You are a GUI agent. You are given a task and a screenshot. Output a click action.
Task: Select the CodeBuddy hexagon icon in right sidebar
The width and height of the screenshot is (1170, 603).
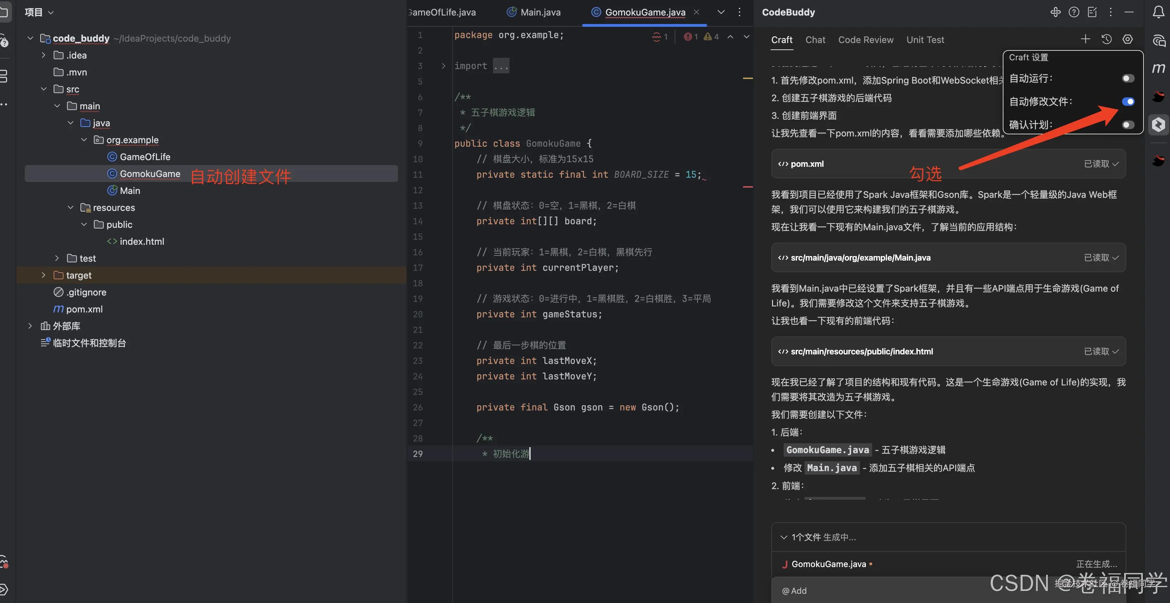pyautogui.click(x=1158, y=124)
